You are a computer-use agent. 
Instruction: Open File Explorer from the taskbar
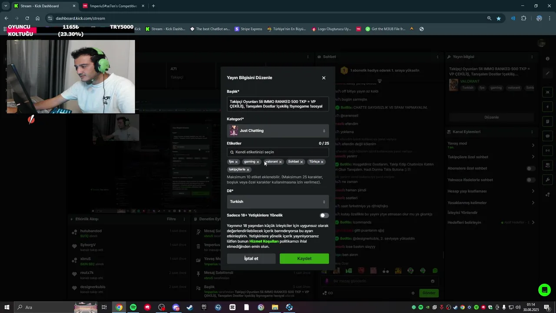[x=275, y=307]
